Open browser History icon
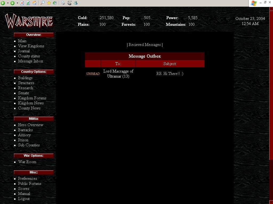273x204 pixels. point(54,3)
